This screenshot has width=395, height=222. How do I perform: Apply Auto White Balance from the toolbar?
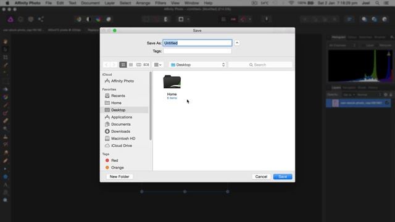(x=109, y=19)
